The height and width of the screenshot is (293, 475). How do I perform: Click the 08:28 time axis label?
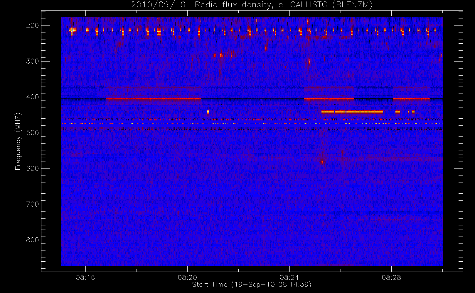click(392, 277)
